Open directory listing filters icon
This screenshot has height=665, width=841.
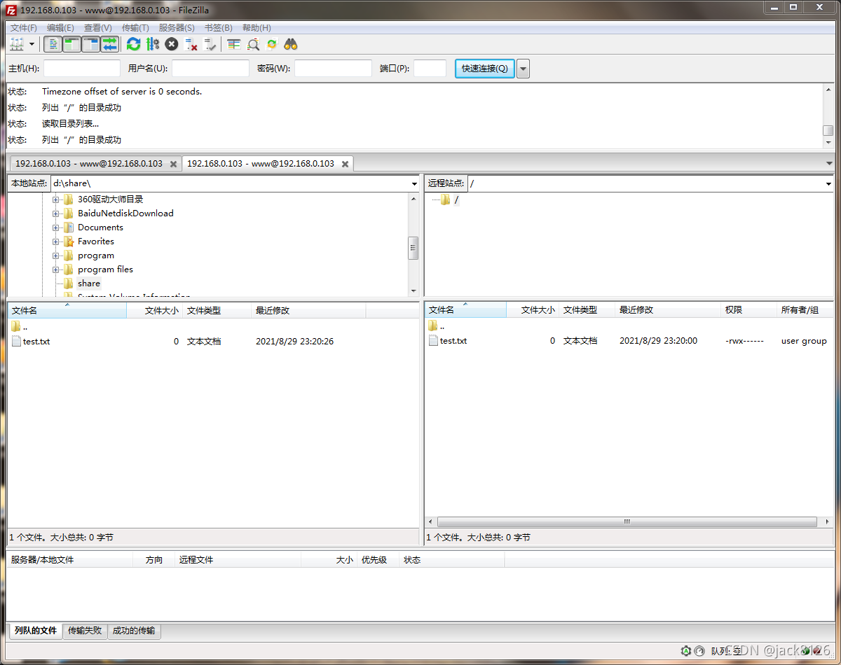click(x=234, y=44)
